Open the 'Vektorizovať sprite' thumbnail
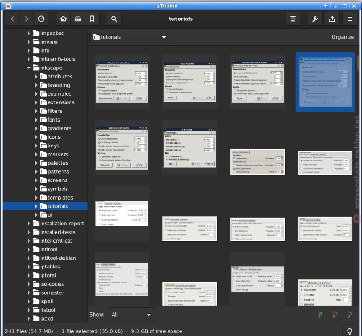Viewport: 362px width, 336px height. 122,148
